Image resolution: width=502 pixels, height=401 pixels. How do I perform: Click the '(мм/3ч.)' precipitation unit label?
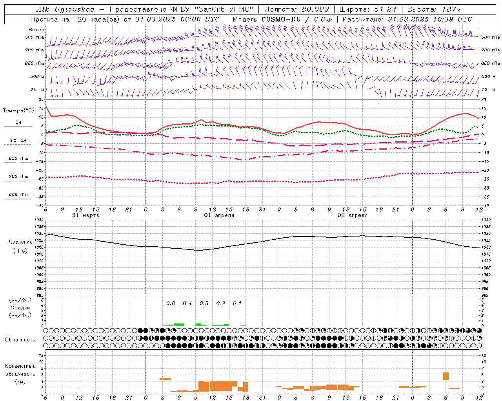tap(20, 300)
